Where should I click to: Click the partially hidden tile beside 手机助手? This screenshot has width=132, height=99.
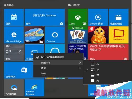[55, 49]
